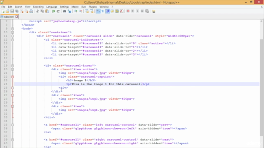Collapse item div fold on line 30

tap(12, 106)
